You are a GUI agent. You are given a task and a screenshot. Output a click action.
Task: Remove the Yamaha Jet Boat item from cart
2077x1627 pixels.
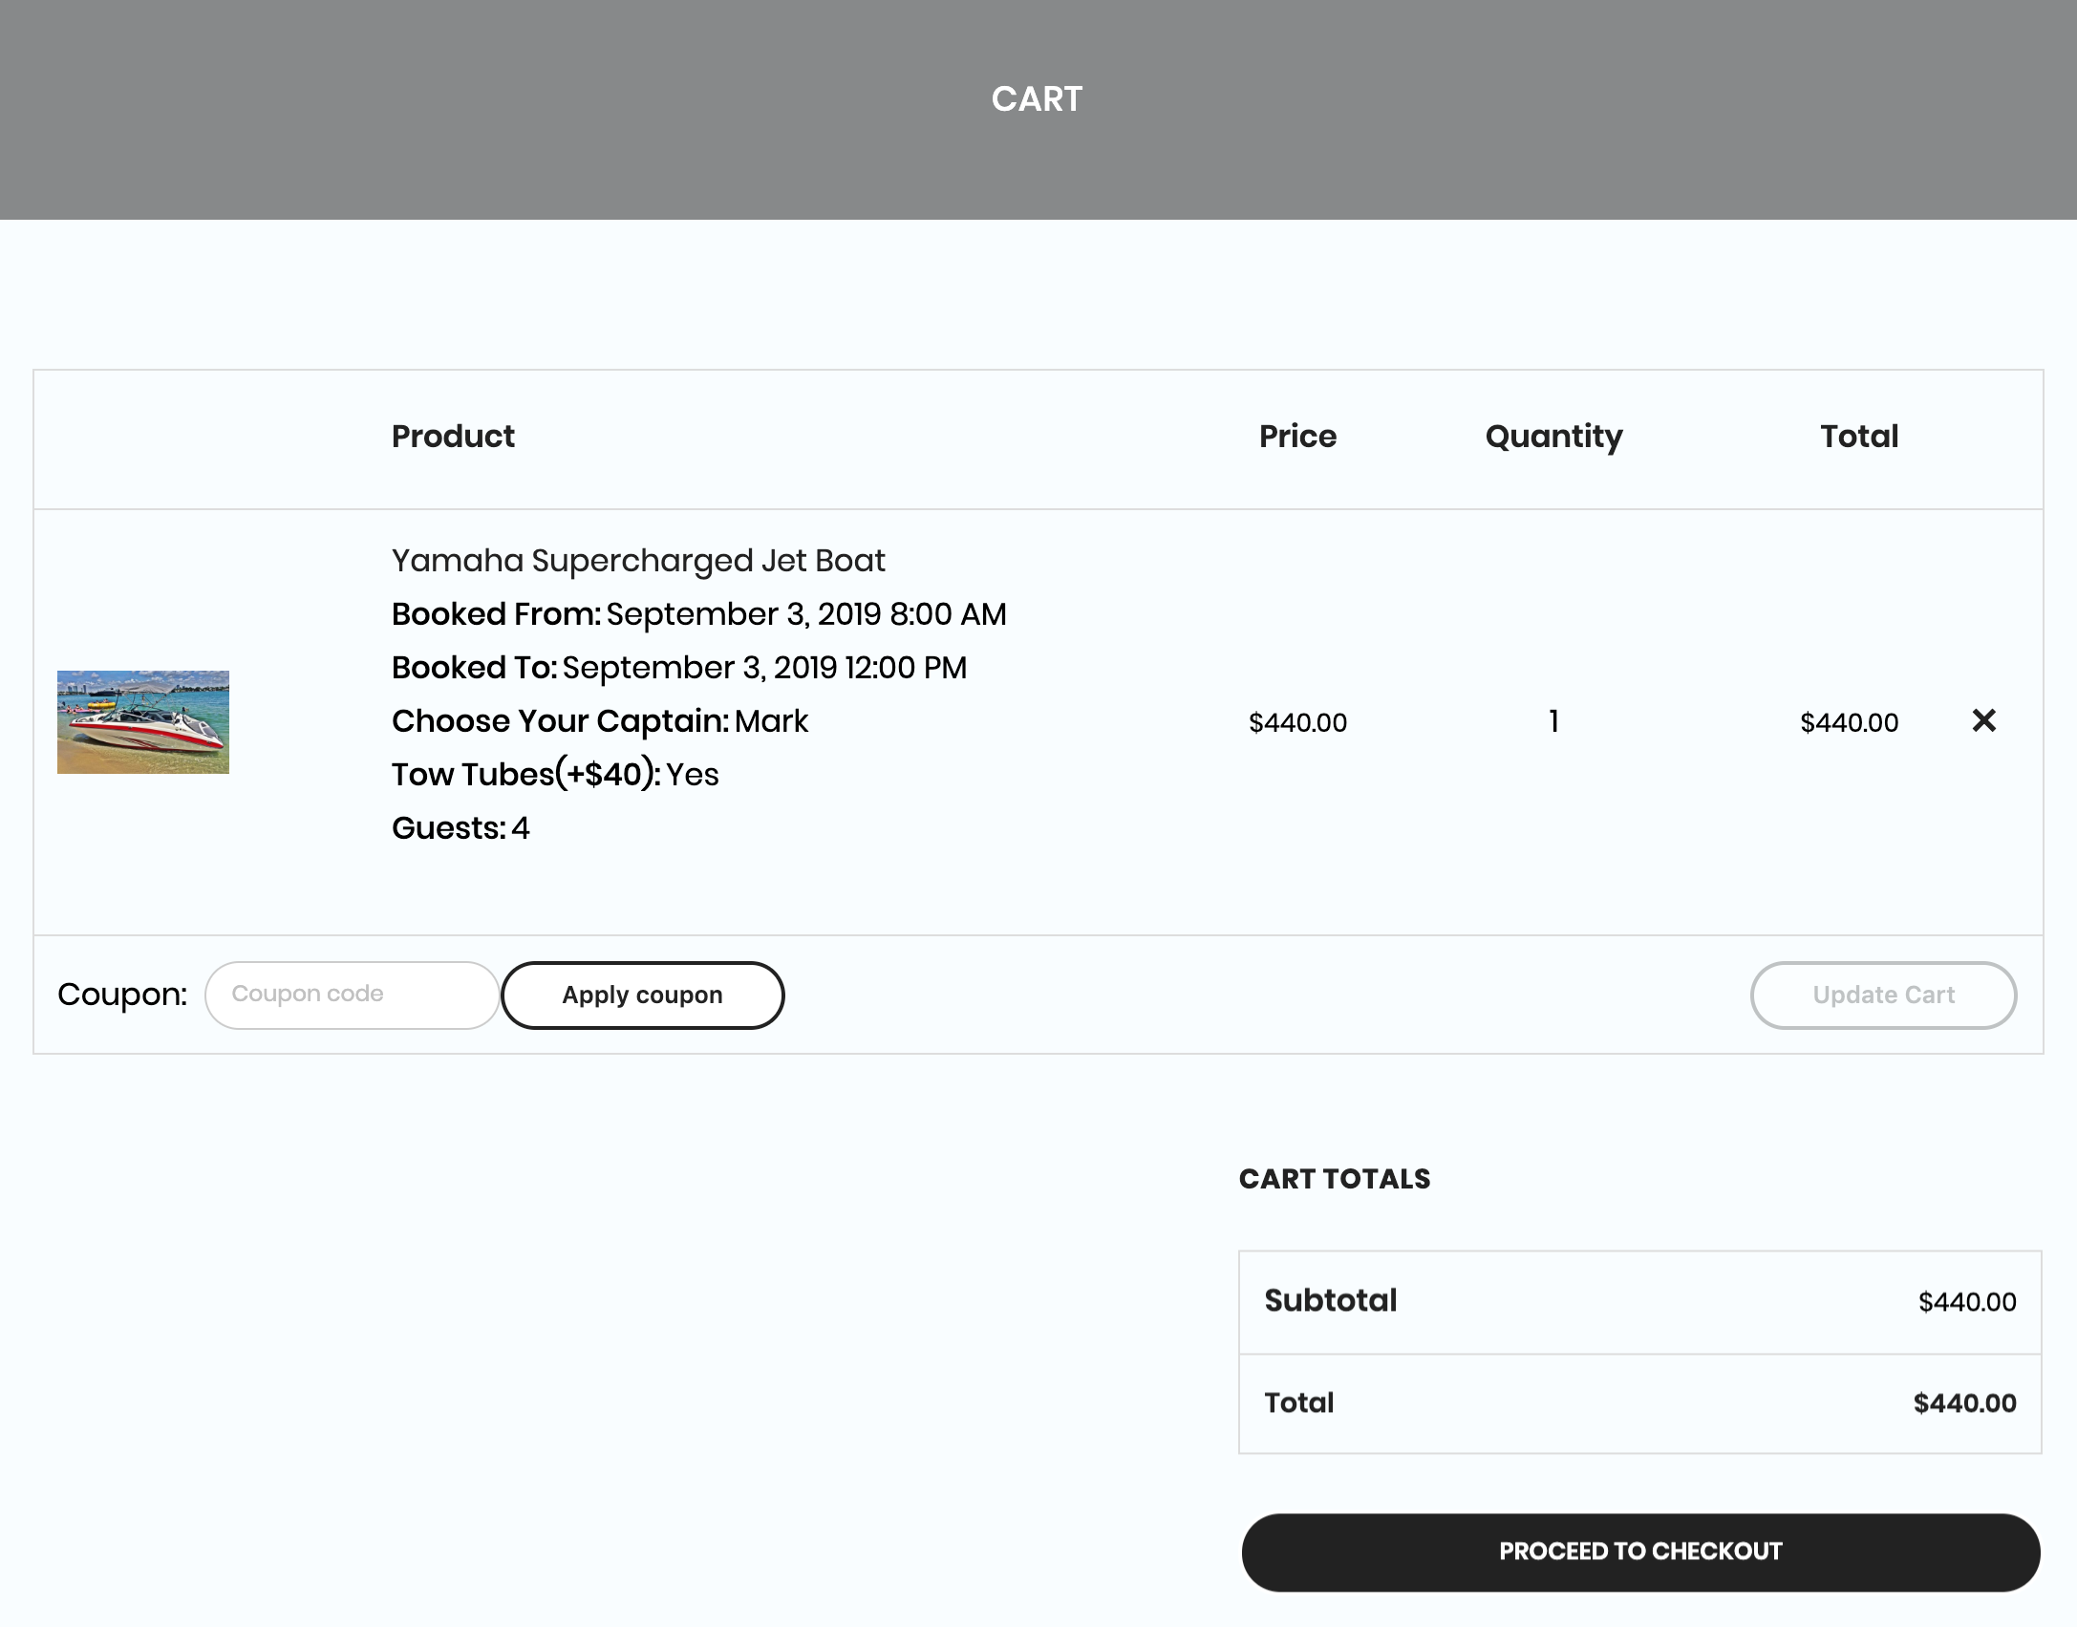[x=1983, y=720]
